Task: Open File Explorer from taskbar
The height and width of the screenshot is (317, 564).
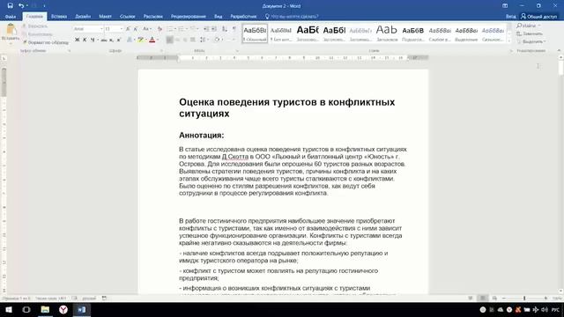Action: (45, 309)
